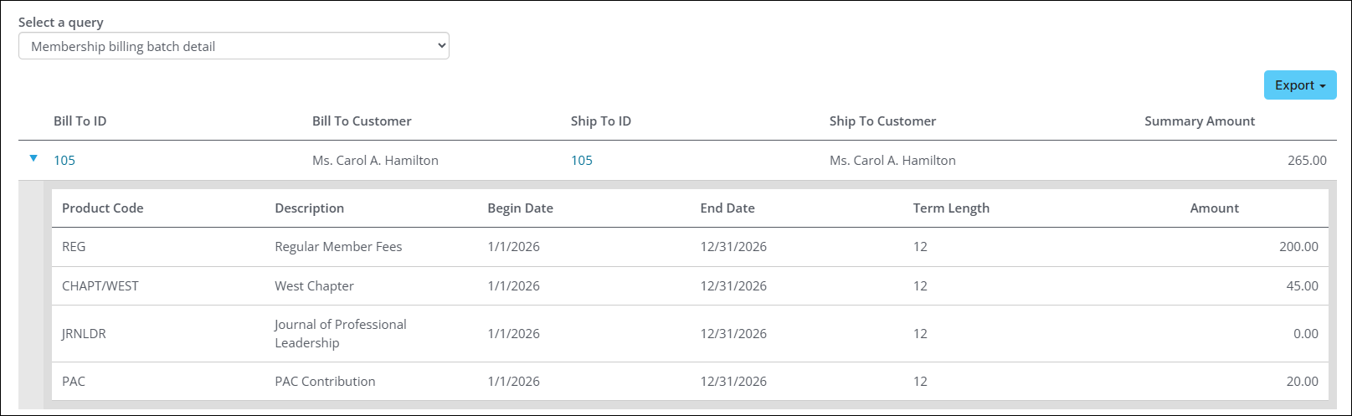Click the Product Code column header
Screen dimensions: 1352x416
click(103, 208)
